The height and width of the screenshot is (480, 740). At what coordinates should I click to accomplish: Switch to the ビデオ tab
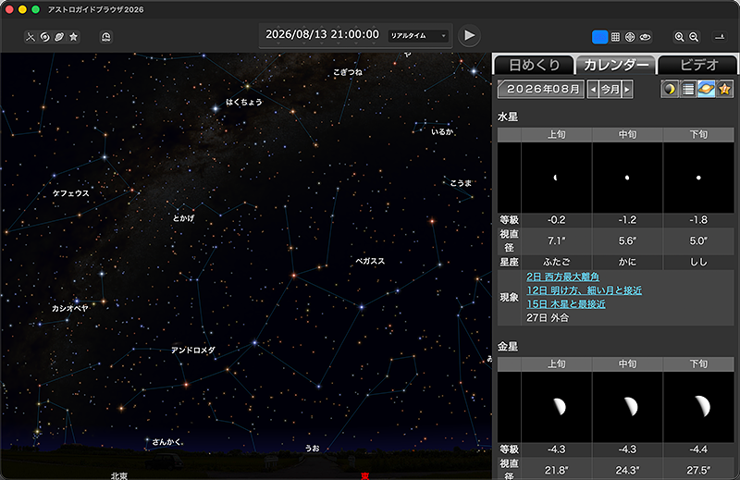click(x=698, y=65)
